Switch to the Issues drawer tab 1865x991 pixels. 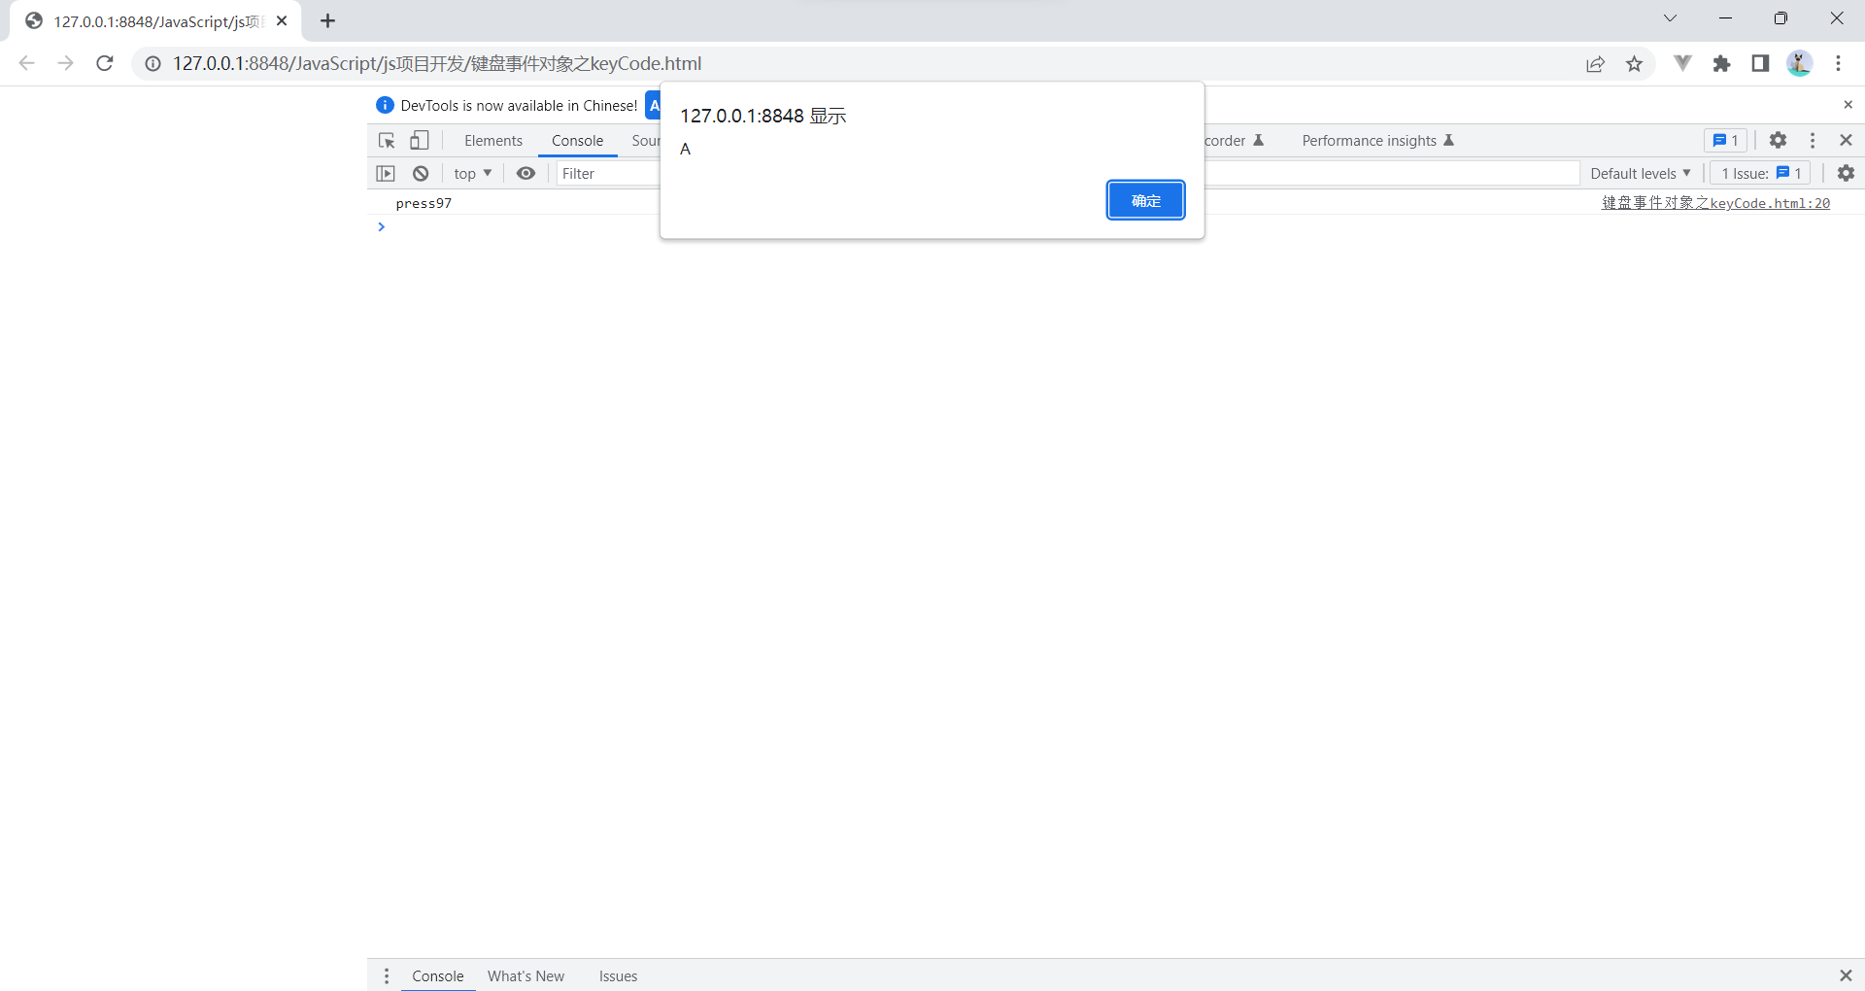pos(618,975)
